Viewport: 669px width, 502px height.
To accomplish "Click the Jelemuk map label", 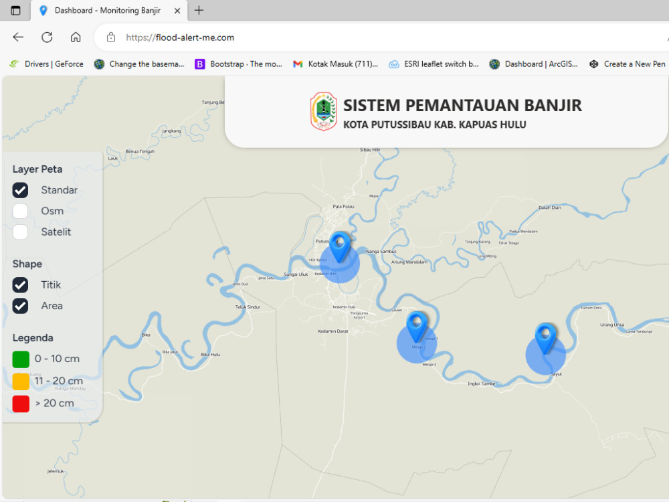I will [x=56, y=471].
